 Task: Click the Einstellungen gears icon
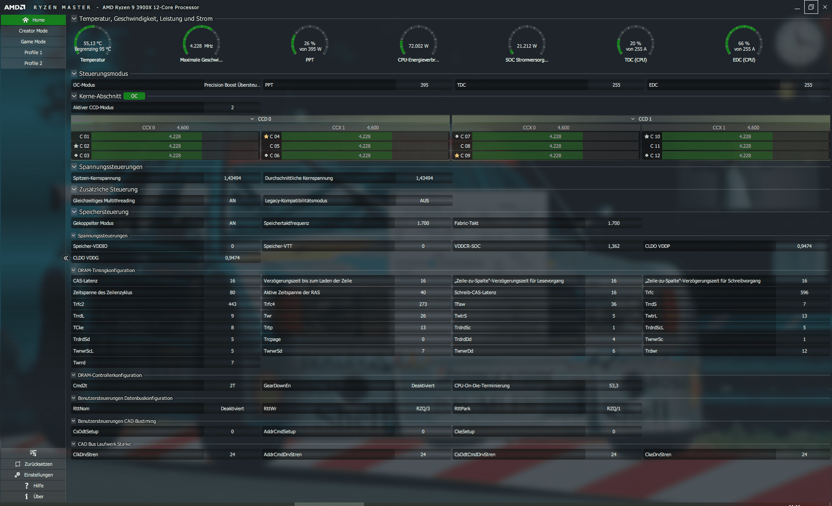tap(17, 475)
